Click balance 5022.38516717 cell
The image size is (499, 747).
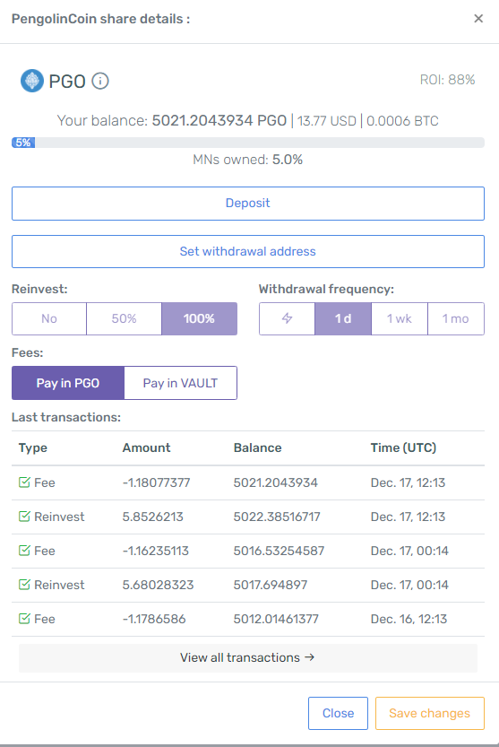click(277, 517)
